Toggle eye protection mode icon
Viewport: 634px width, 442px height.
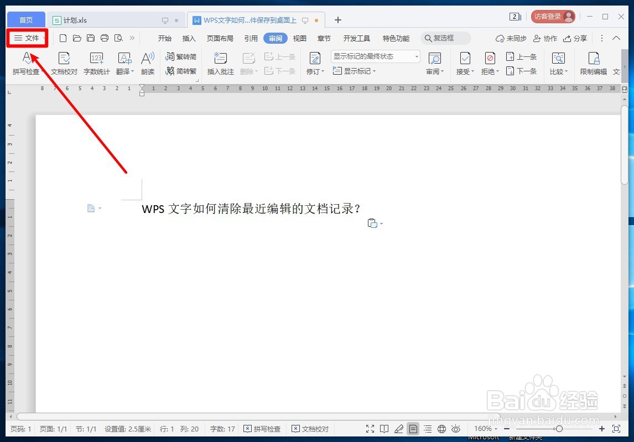(456, 429)
